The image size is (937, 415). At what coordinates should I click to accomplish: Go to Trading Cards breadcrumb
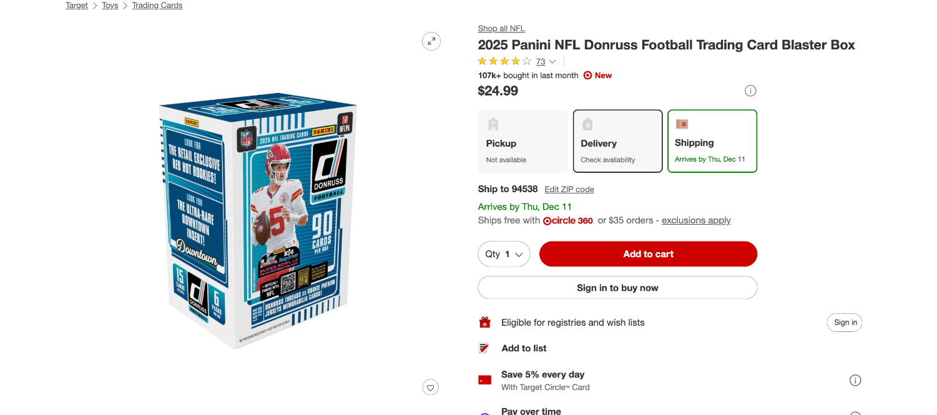click(157, 6)
